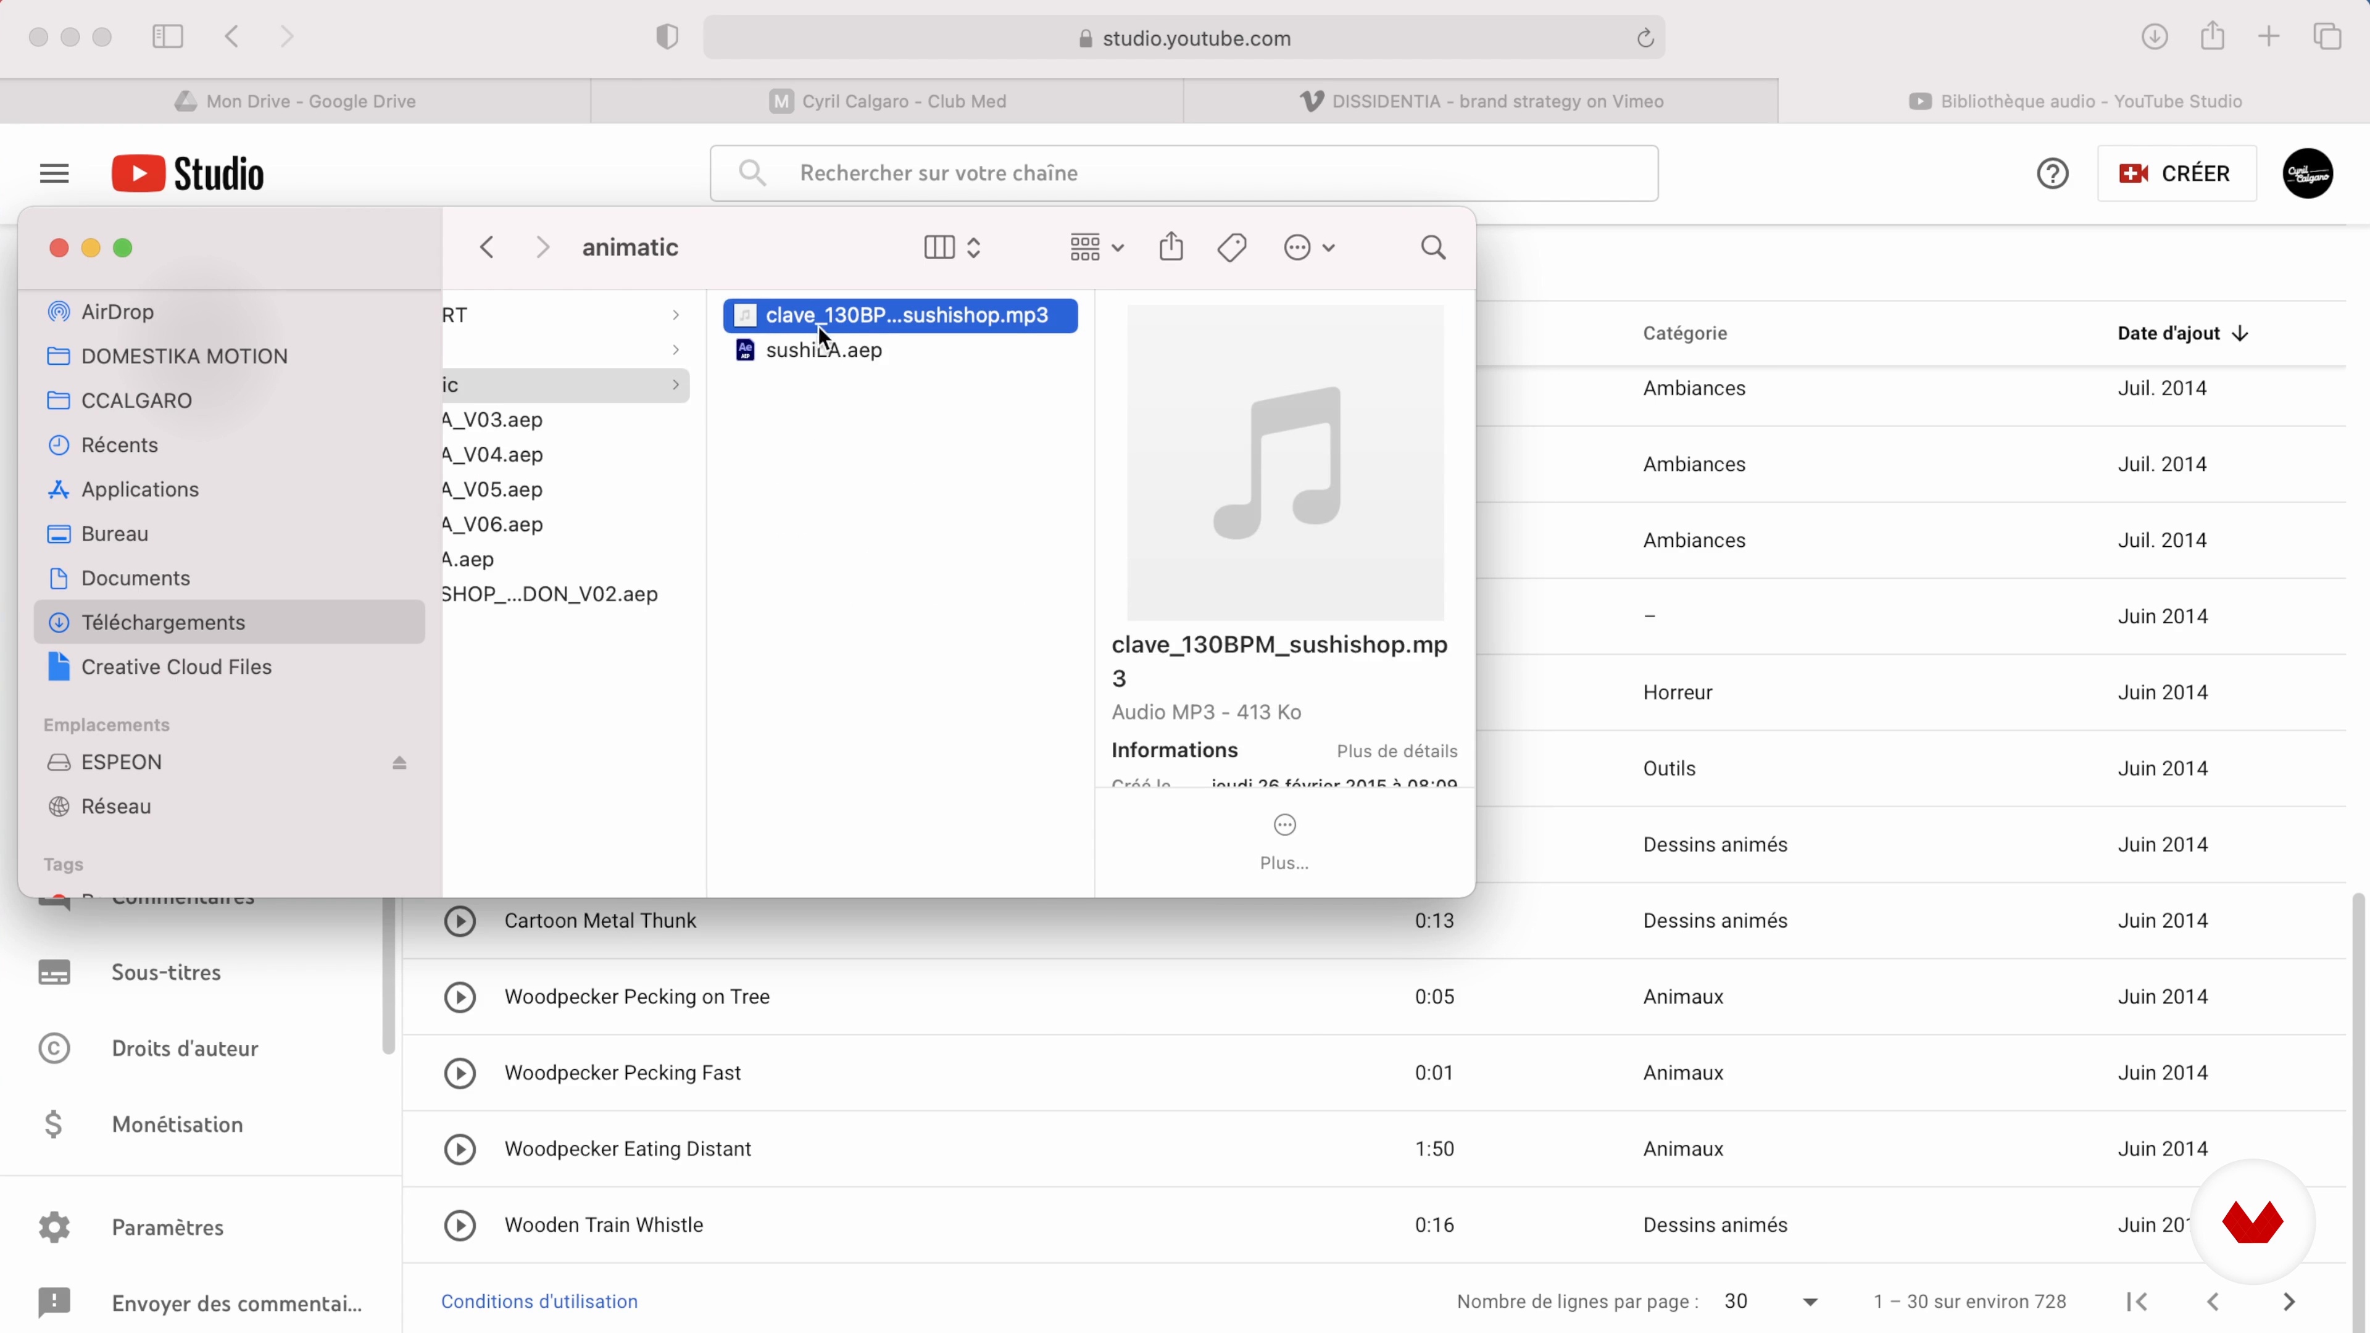Select clave_130BP…sushishop.mp3 file
The width and height of the screenshot is (2370, 1333).
[900, 315]
